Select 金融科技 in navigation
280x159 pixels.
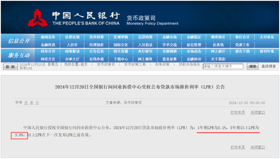pyautogui.click(x=48, y=45)
